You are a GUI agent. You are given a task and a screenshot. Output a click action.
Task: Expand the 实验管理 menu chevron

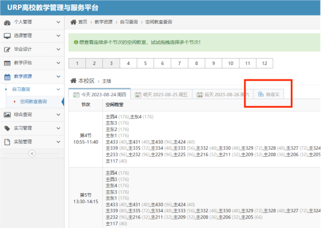click(58, 142)
